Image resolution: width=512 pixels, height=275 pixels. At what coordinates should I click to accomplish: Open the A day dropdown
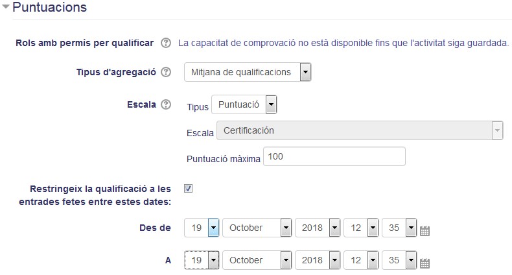click(202, 260)
